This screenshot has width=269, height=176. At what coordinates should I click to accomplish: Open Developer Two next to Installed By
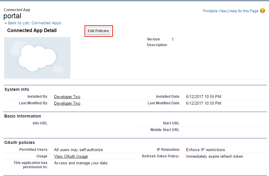point(67,97)
